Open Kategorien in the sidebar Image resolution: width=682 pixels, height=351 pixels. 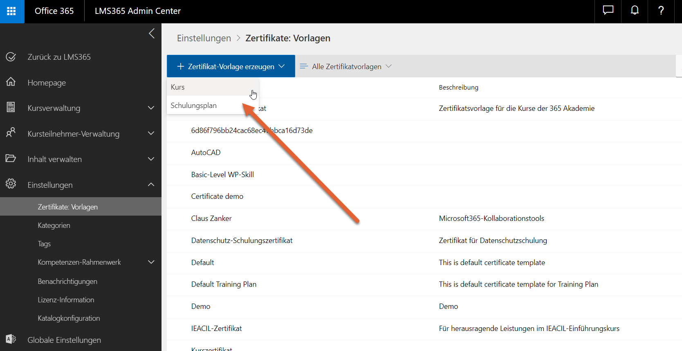[54, 225]
